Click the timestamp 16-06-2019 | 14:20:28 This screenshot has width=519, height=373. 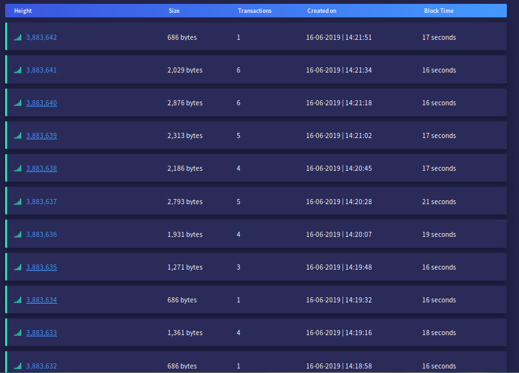339,202
